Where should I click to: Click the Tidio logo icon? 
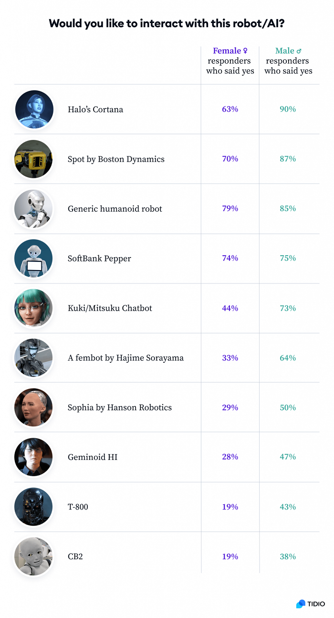tap(301, 604)
